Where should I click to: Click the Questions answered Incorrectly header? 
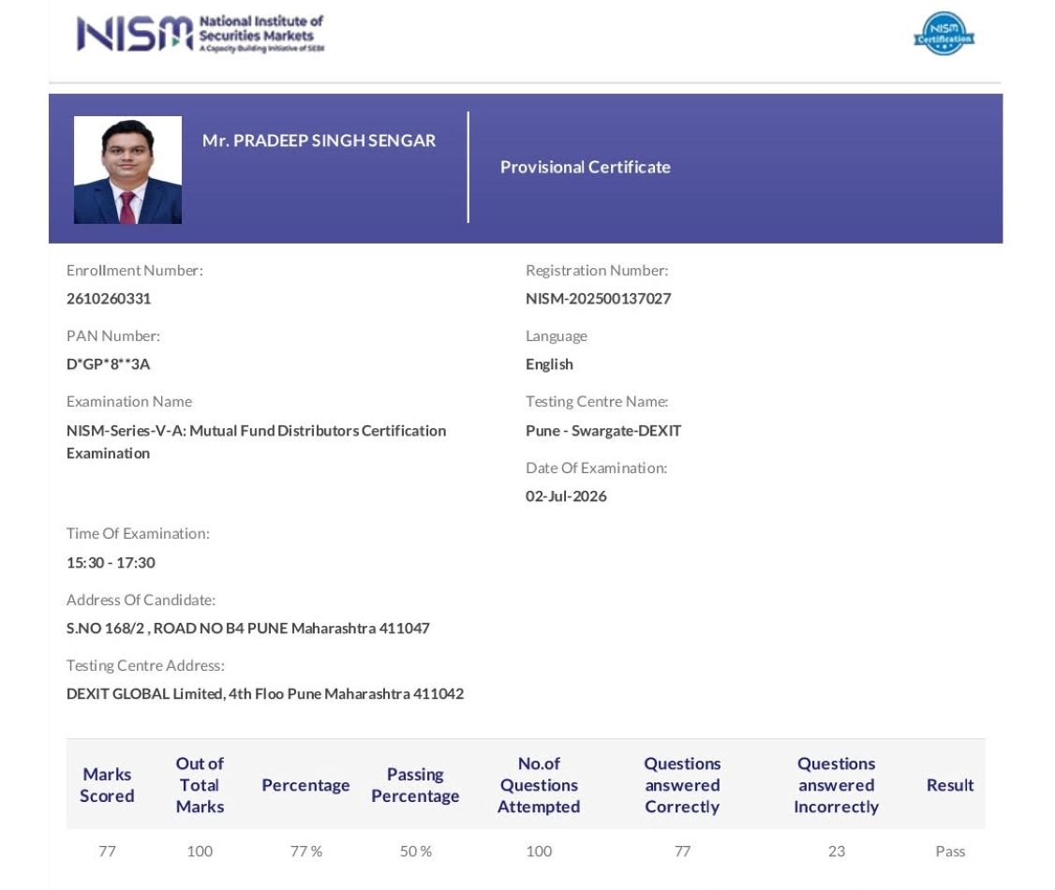[x=837, y=785]
